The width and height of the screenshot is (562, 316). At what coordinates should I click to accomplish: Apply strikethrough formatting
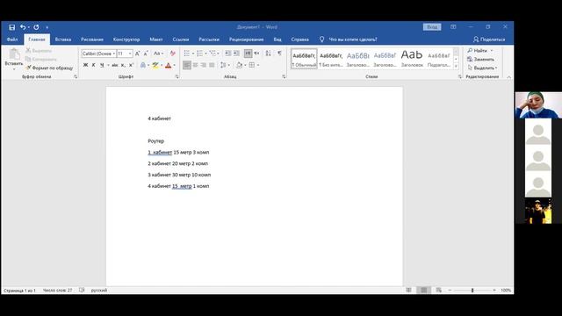pyautogui.click(x=115, y=65)
